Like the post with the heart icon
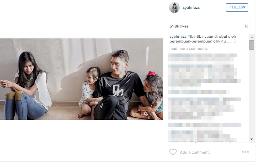The height and width of the screenshot is (162, 256). [173, 152]
